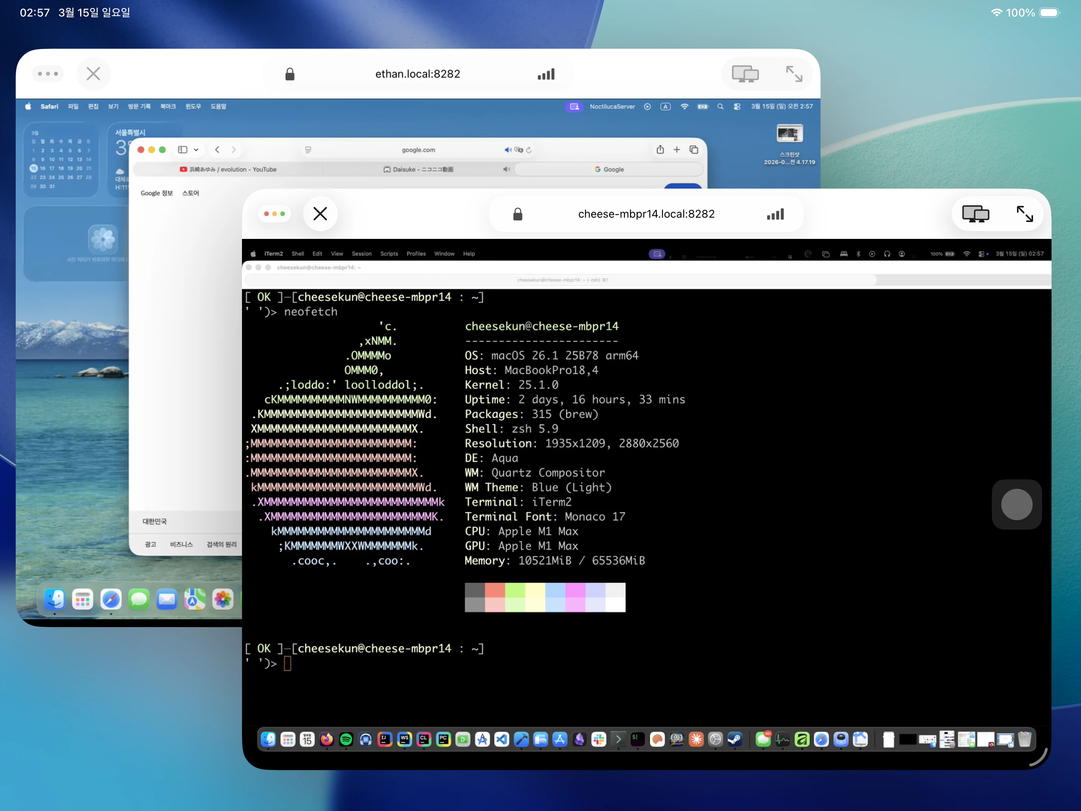Click Safari's share icon in the toolbar
This screenshot has height=811, width=1081.
tap(660, 150)
